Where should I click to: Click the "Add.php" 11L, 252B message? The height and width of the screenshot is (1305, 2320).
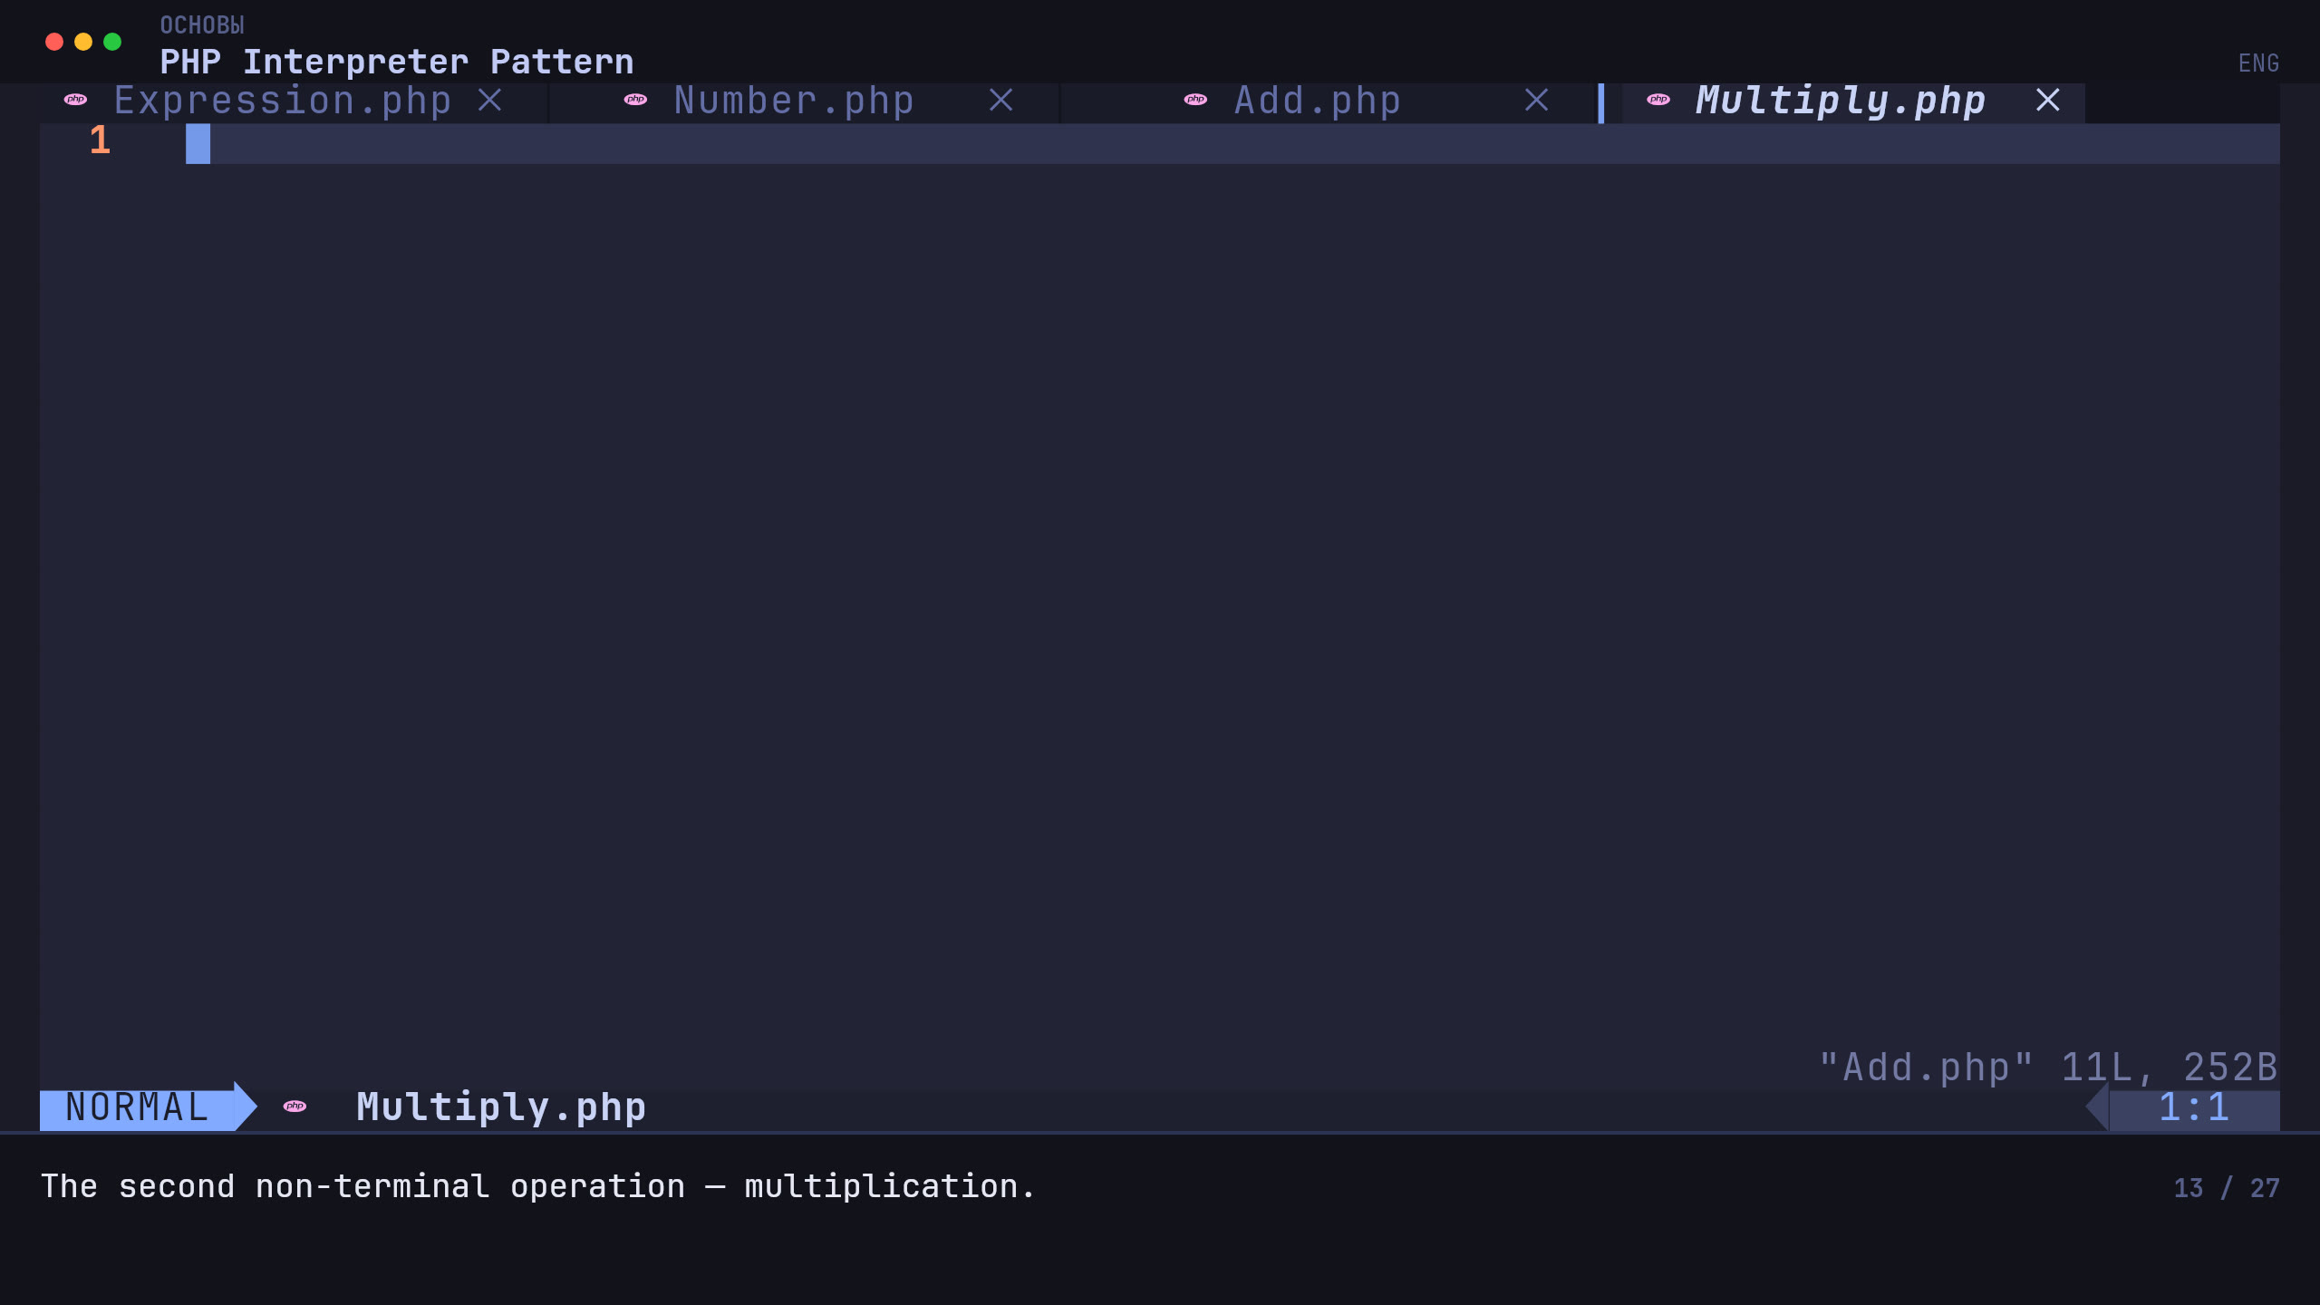pyautogui.click(x=2049, y=1068)
